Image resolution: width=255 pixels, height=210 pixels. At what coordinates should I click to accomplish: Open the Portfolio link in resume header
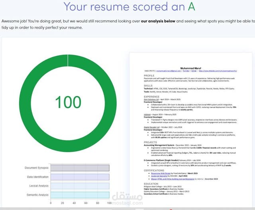pos(186,71)
